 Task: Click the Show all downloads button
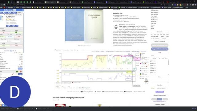194,109
